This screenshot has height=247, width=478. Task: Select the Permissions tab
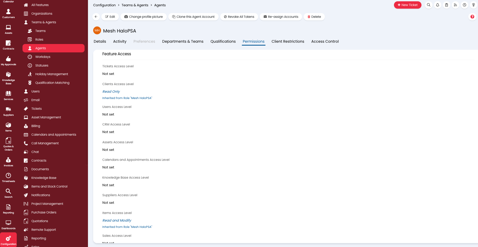(253, 41)
